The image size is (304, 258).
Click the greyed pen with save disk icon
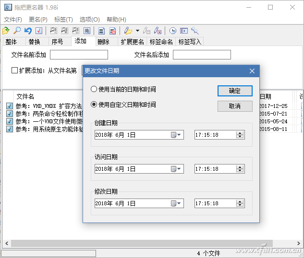tap(146, 31)
